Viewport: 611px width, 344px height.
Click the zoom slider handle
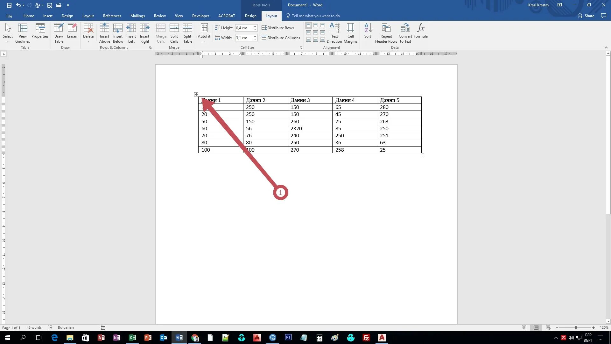click(576, 327)
